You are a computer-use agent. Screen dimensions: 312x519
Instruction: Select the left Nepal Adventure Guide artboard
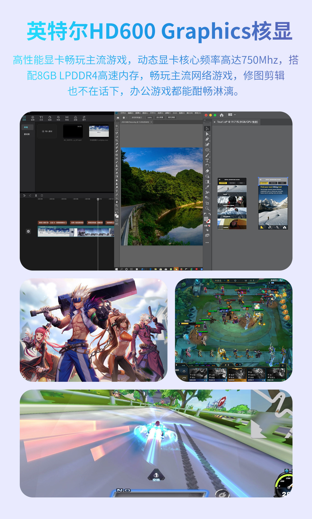coord(232,203)
